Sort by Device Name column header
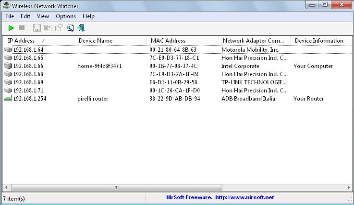The height and width of the screenshot is (205, 354). 110,41
